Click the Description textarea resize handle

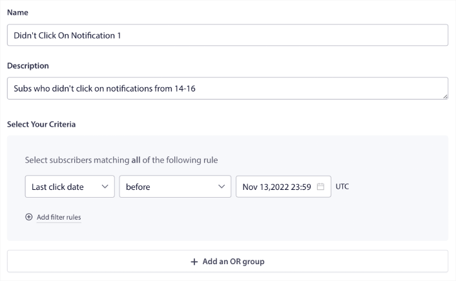445,96
